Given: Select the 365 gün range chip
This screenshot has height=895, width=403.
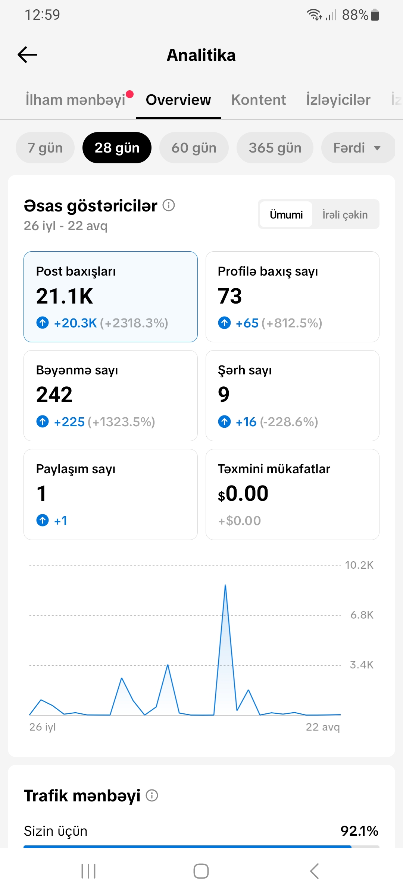Looking at the screenshot, I should [275, 148].
